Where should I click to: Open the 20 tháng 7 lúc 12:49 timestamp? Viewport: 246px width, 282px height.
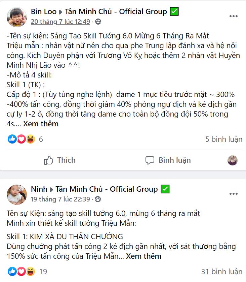click(60, 22)
